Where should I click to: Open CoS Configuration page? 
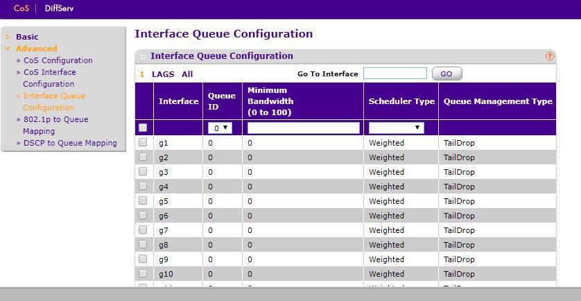[58, 60]
